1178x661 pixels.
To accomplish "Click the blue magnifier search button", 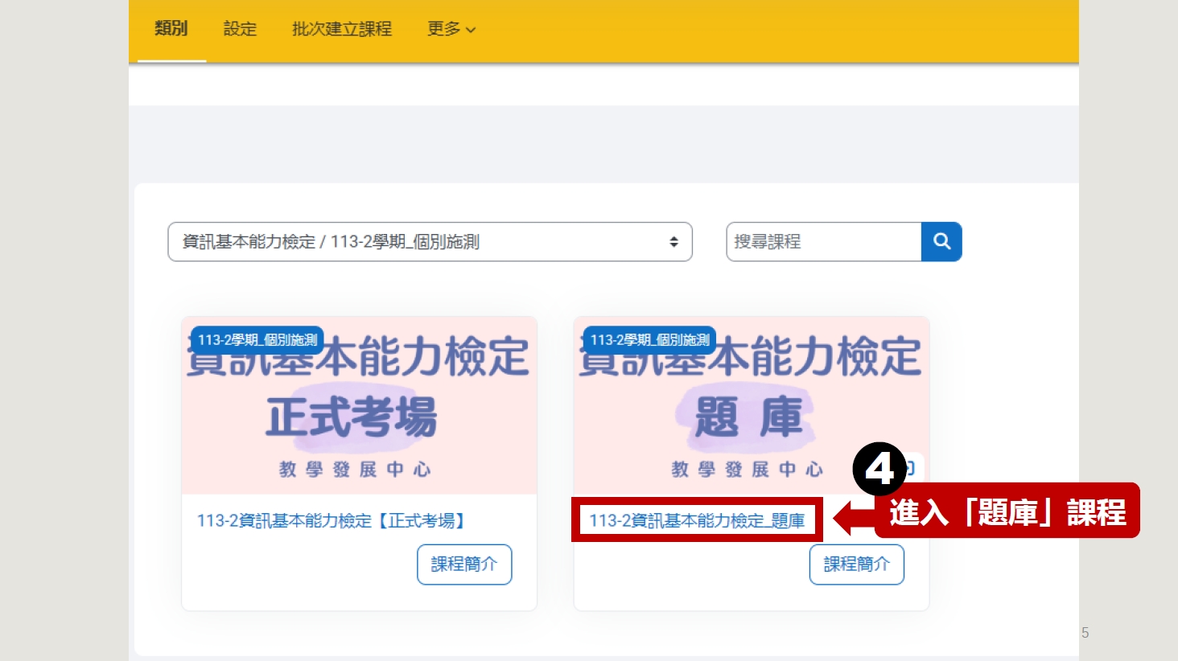I will (x=941, y=241).
